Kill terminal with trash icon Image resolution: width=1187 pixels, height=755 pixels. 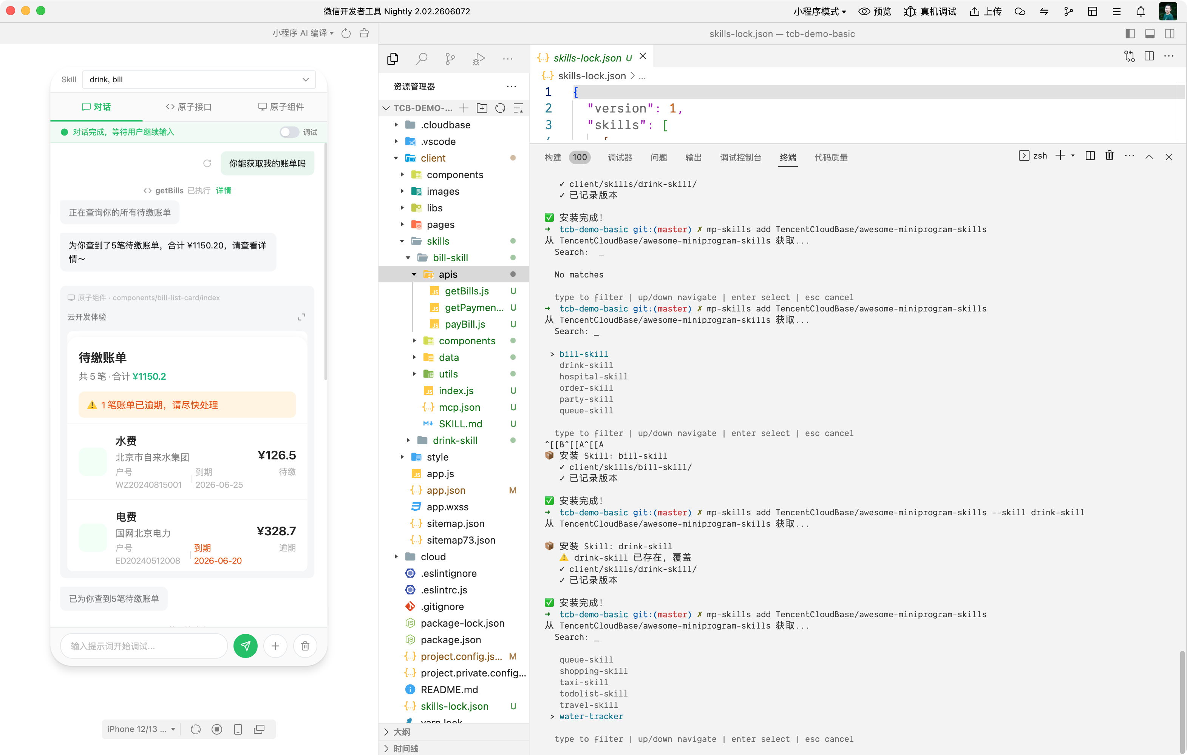click(1110, 156)
